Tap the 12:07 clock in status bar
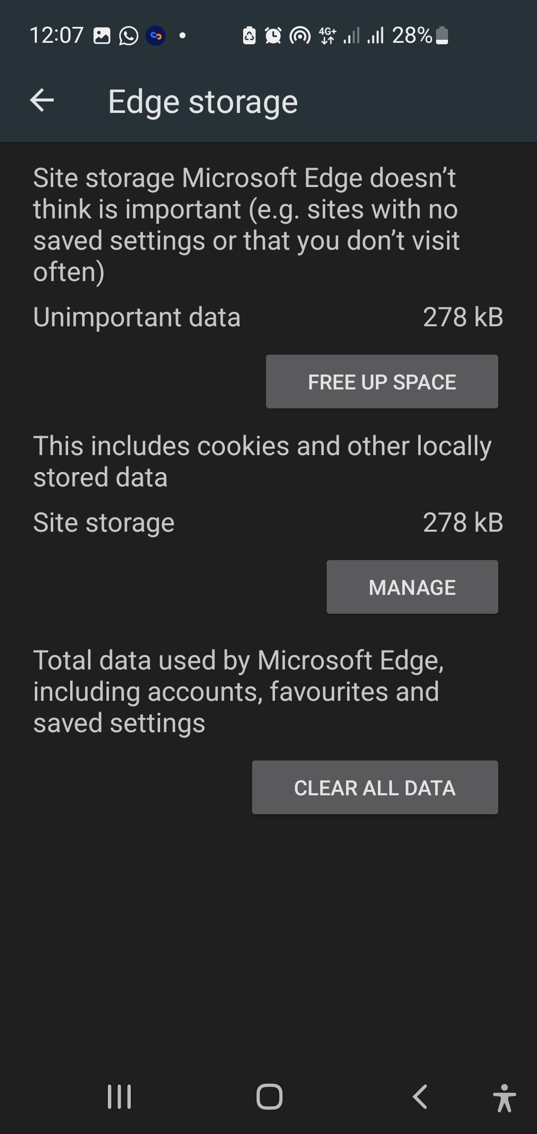Screen dimensions: 537x1134 coord(57,35)
